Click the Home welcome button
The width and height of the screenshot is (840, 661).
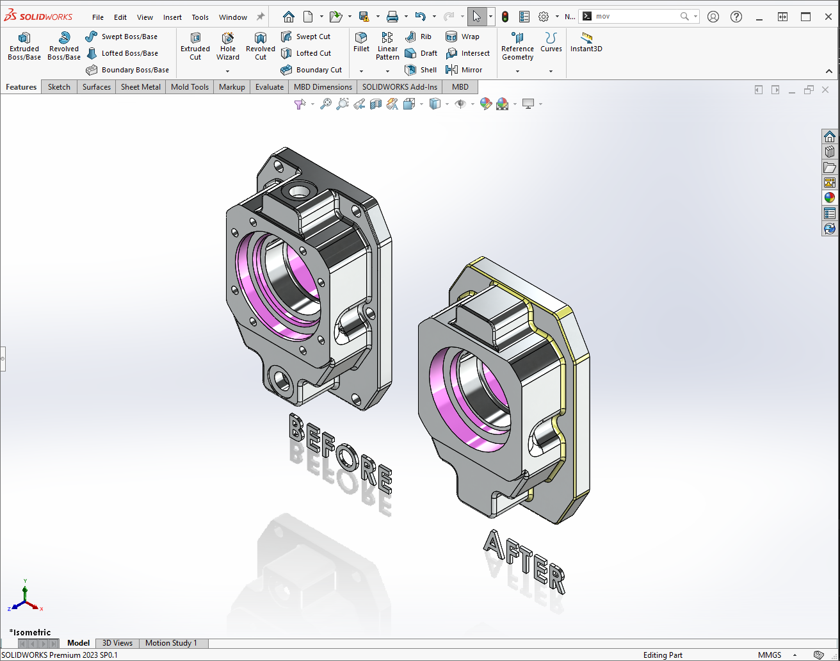(x=289, y=17)
